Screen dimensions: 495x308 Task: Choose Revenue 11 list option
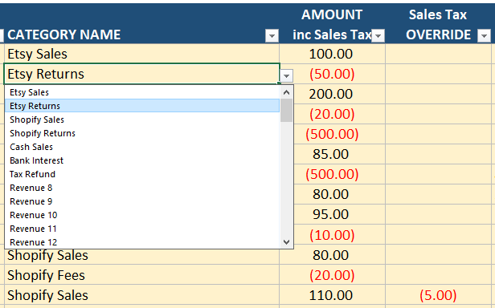click(142, 229)
